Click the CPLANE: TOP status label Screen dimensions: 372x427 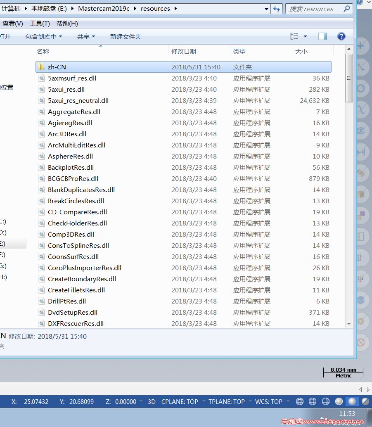pos(180,402)
